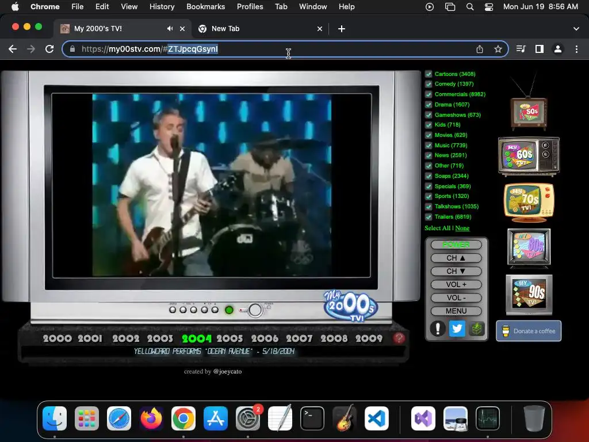589x442 pixels.
Task: Reload the page
Action: [49, 49]
